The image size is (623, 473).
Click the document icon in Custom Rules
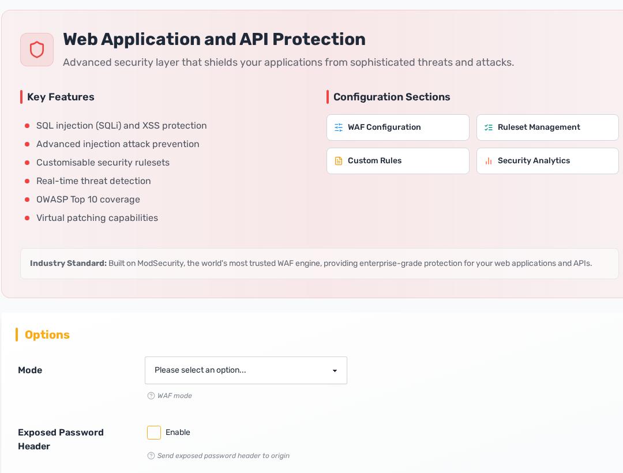click(x=339, y=161)
